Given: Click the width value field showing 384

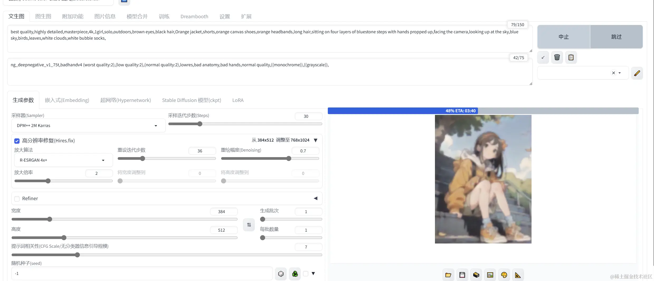Looking at the screenshot, I should coord(224,212).
